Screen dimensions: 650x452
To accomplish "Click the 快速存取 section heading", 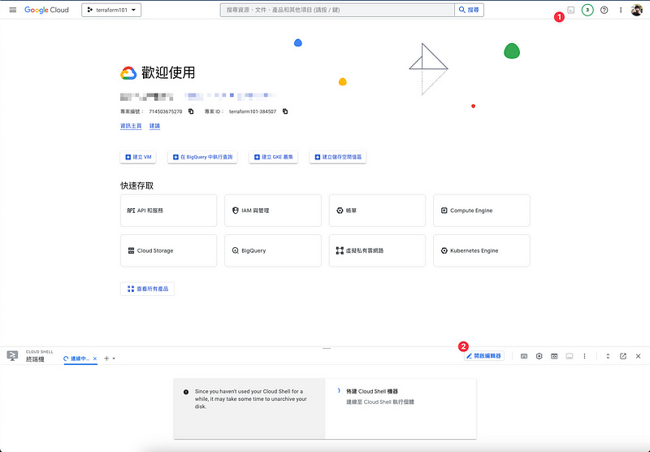I will click(136, 185).
